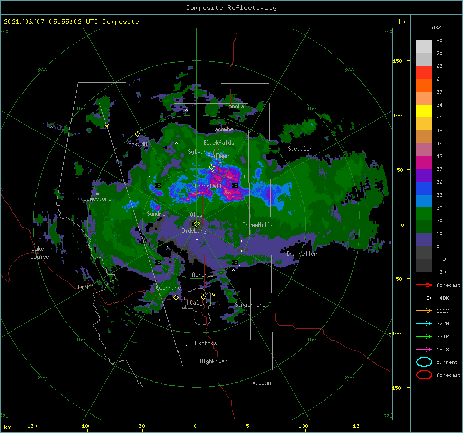The height and width of the screenshot is (433, 463).
Task: Click the Okotoks city label
Action: pos(206,343)
